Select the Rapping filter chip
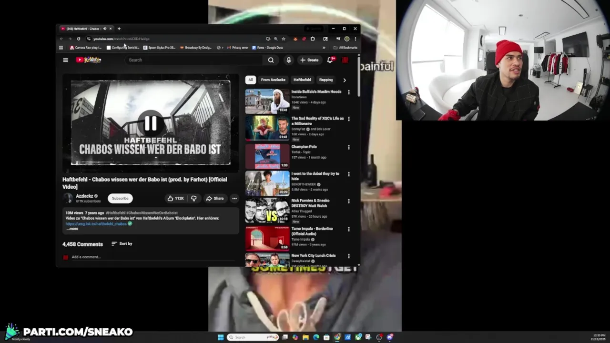The height and width of the screenshot is (343, 610). click(x=326, y=80)
